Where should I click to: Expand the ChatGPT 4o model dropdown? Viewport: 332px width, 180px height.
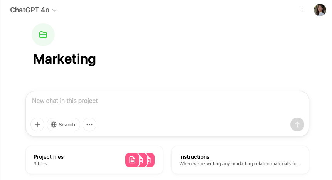[x=33, y=10]
